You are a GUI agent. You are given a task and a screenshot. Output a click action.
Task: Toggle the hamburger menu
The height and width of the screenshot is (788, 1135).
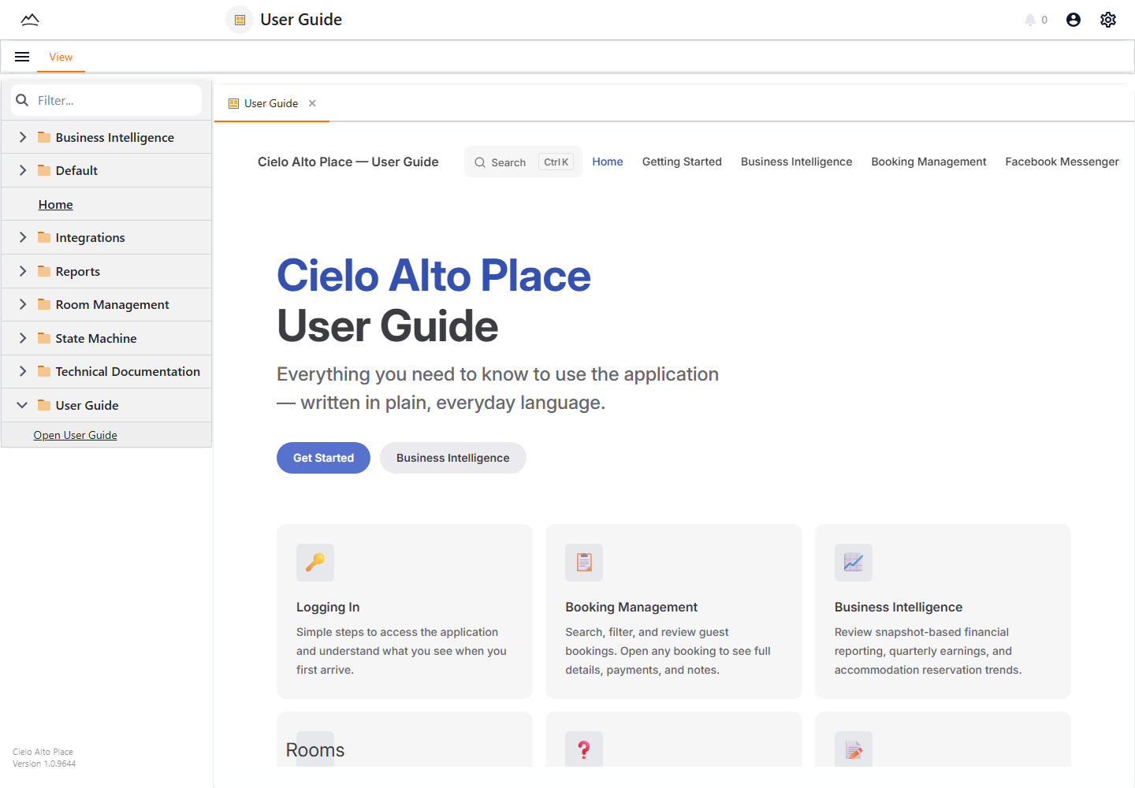click(22, 57)
